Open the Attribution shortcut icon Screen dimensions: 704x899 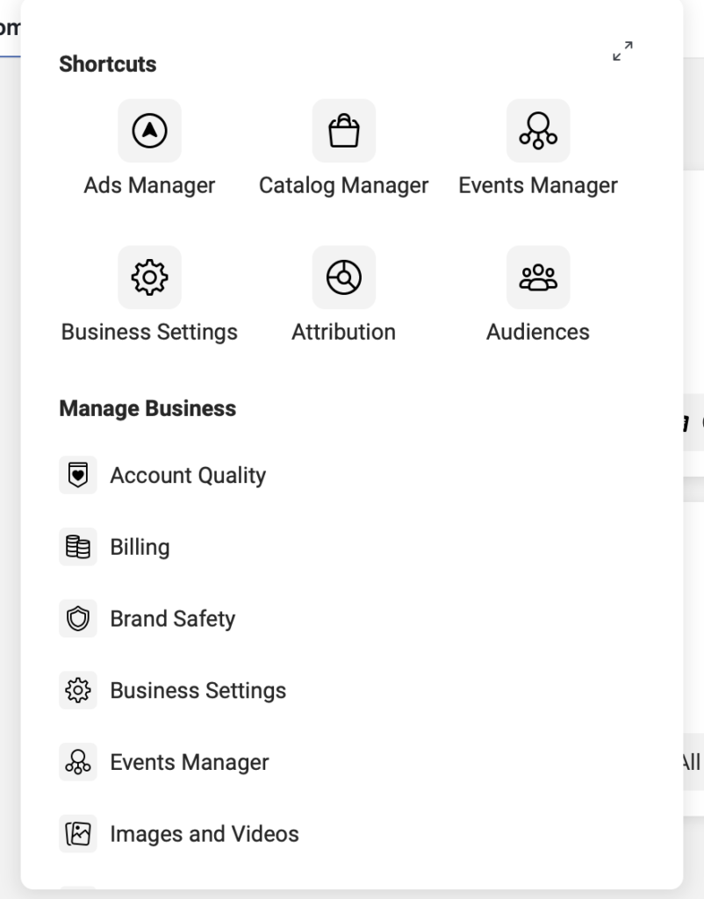343,277
